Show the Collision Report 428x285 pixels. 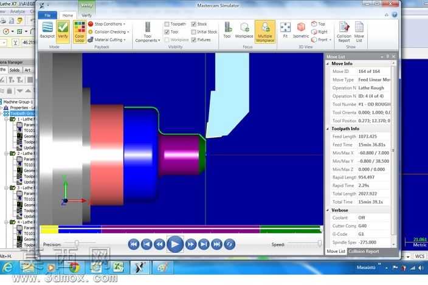(x=344, y=32)
